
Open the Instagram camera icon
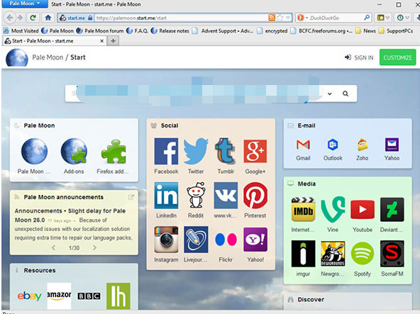166,240
